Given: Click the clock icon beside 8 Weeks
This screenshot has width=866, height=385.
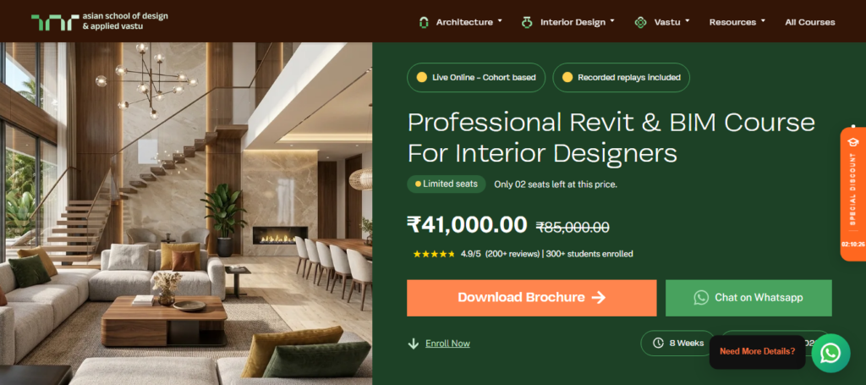Looking at the screenshot, I should coord(658,343).
